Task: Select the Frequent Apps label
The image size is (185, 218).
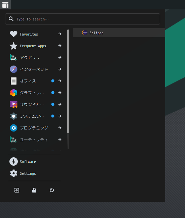Action: pyautogui.click(x=33, y=46)
